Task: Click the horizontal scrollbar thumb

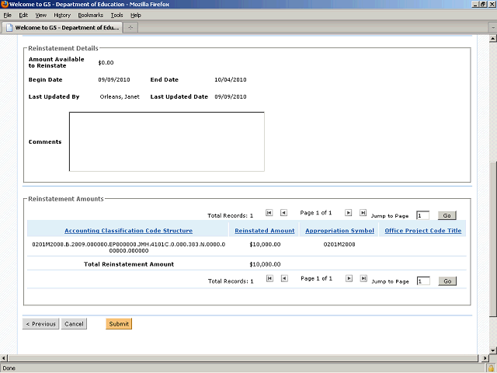Action: click(x=243, y=358)
